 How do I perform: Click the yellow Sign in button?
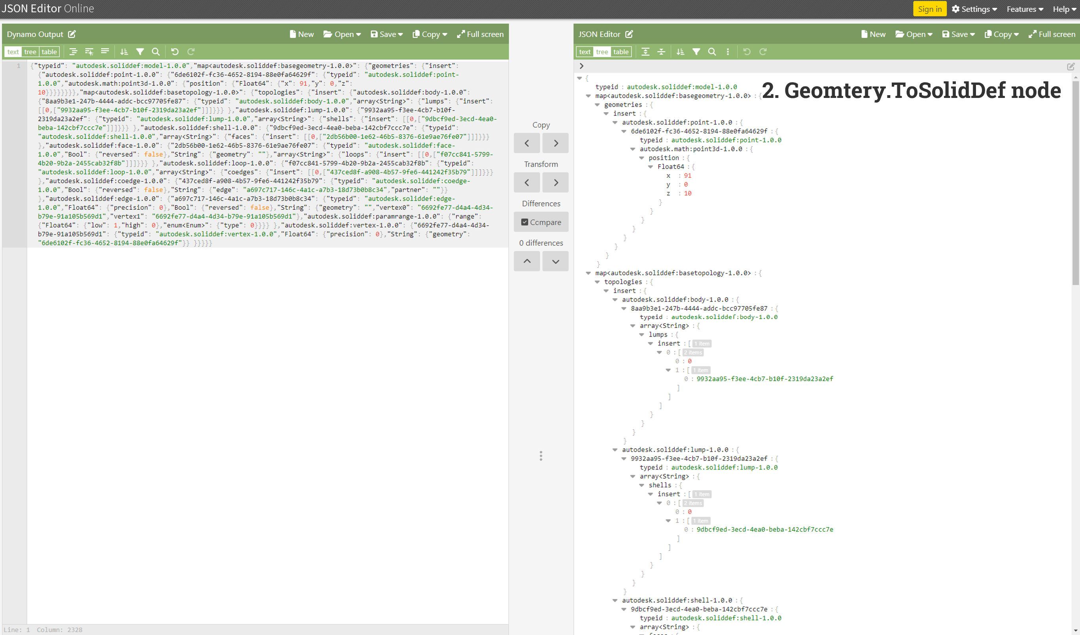point(929,9)
